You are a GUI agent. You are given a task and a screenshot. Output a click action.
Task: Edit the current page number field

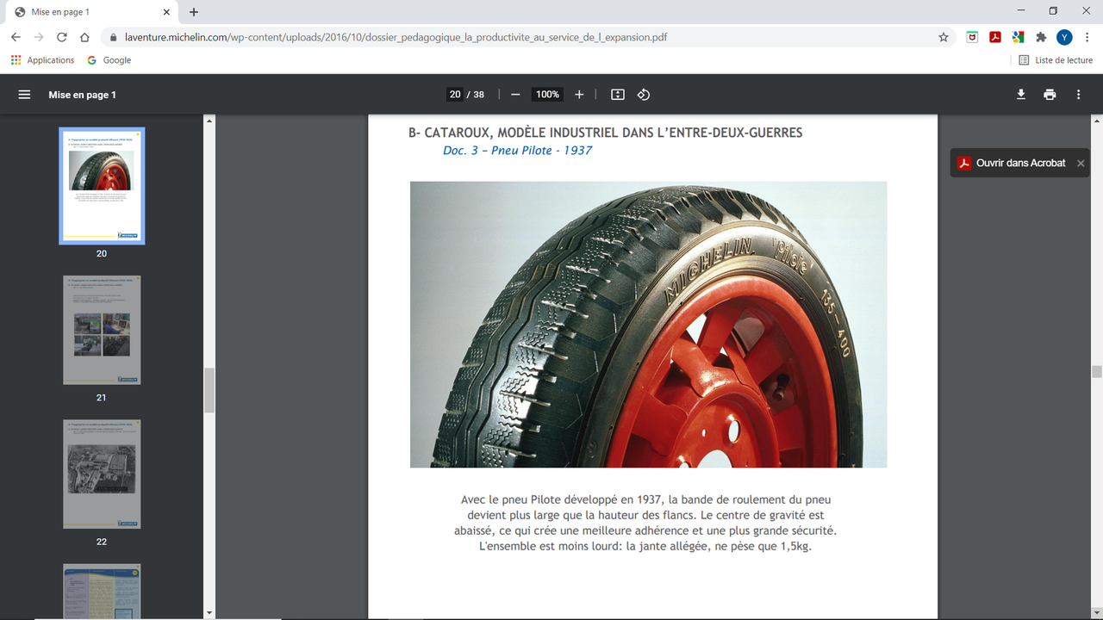point(455,95)
